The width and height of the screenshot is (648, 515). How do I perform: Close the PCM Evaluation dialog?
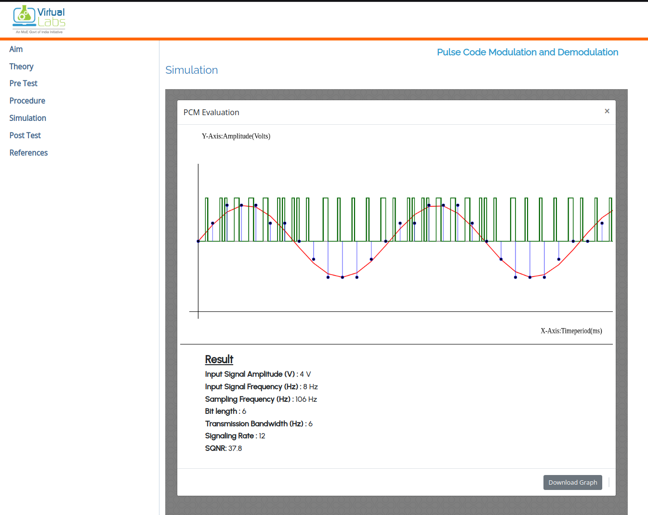pos(607,111)
